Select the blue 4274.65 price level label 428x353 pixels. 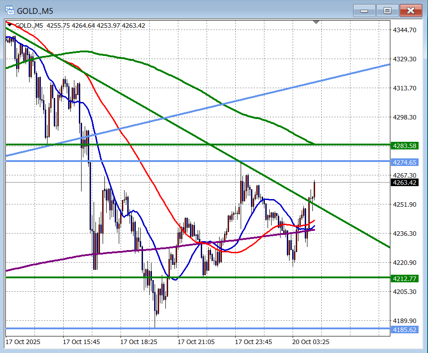pos(405,162)
